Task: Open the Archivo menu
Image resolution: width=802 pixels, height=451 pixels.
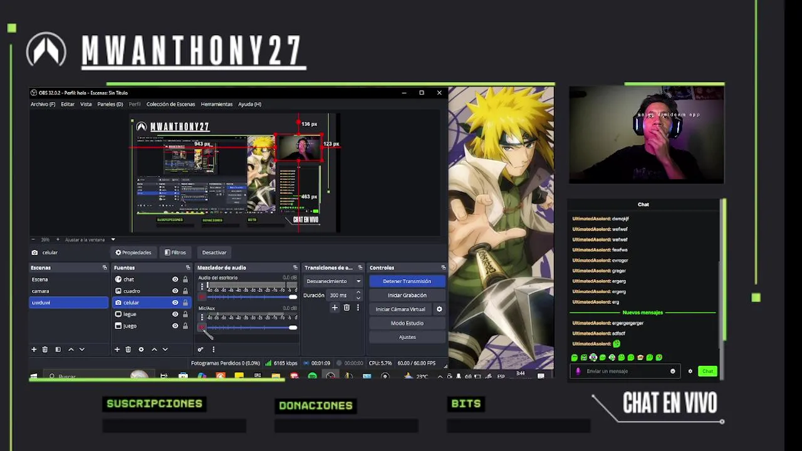Action: pyautogui.click(x=43, y=104)
